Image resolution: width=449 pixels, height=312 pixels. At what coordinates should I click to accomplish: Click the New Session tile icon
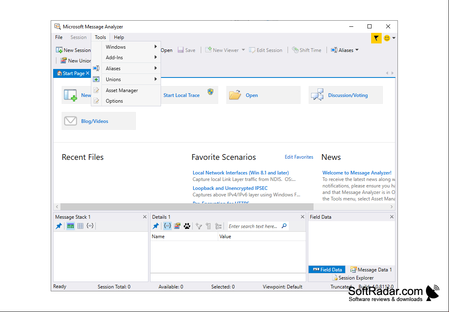coord(71,95)
